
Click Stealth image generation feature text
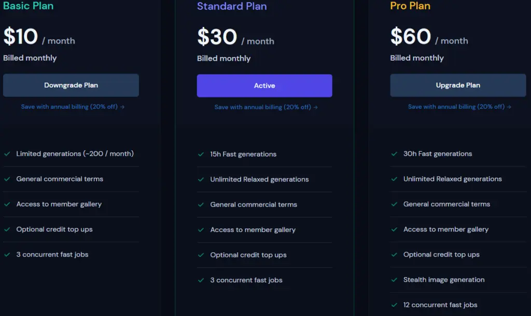444,280
